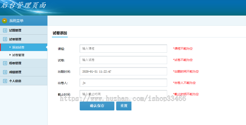
Task: Click the 系统菜单 header label
Action: click(16, 21)
